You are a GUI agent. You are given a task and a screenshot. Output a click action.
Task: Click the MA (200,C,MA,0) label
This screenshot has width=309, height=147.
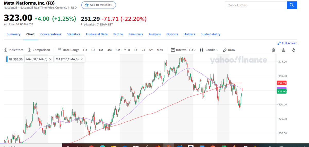[67, 59]
